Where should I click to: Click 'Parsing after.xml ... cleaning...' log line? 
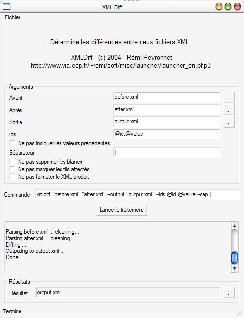(40, 238)
